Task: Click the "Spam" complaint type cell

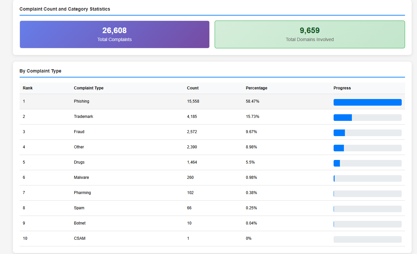Action: (x=79, y=208)
